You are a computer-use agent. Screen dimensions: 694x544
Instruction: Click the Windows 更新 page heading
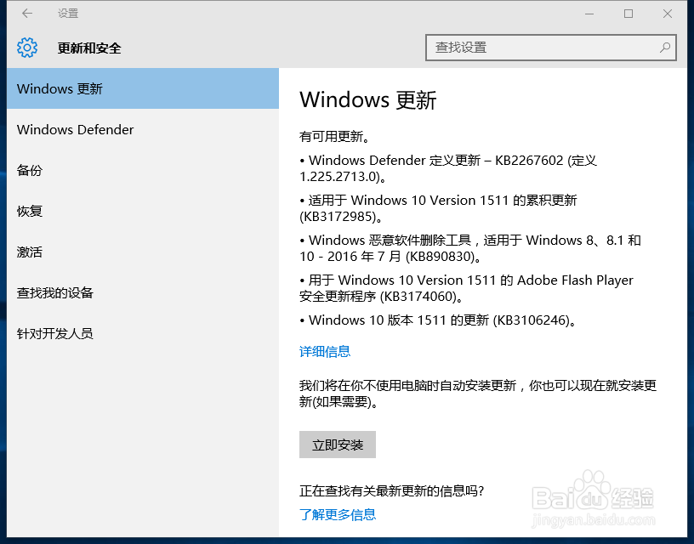tap(368, 99)
